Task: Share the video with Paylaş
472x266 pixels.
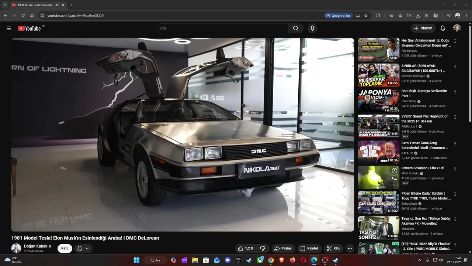Action: [283, 249]
